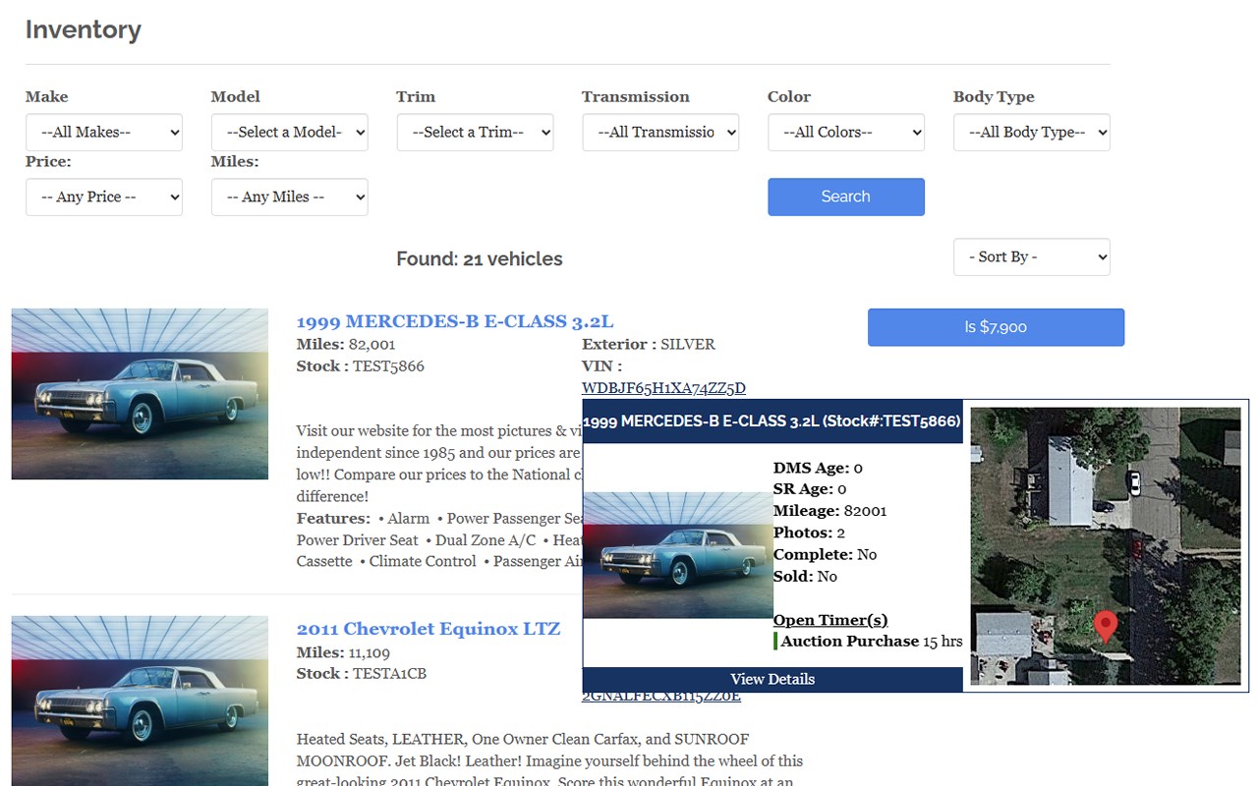This screenshot has height=786, width=1258.
Task: Open the Sort By dropdown
Action: point(1032,256)
